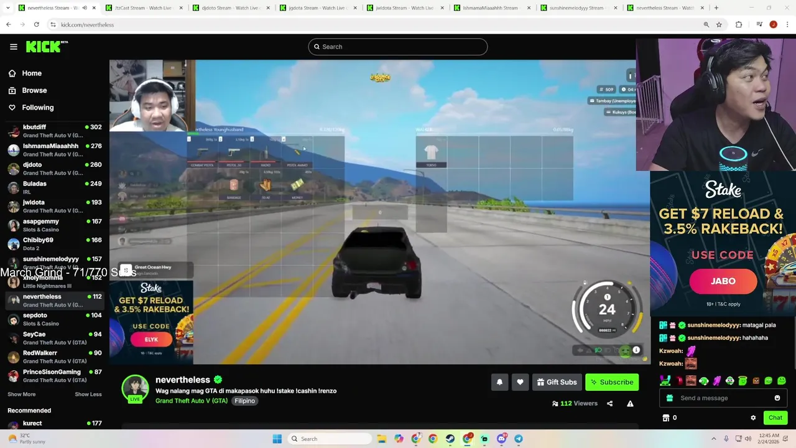The width and height of the screenshot is (796, 448).
Task: Open kurect recommended channel
Action: (x=54, y=425)
